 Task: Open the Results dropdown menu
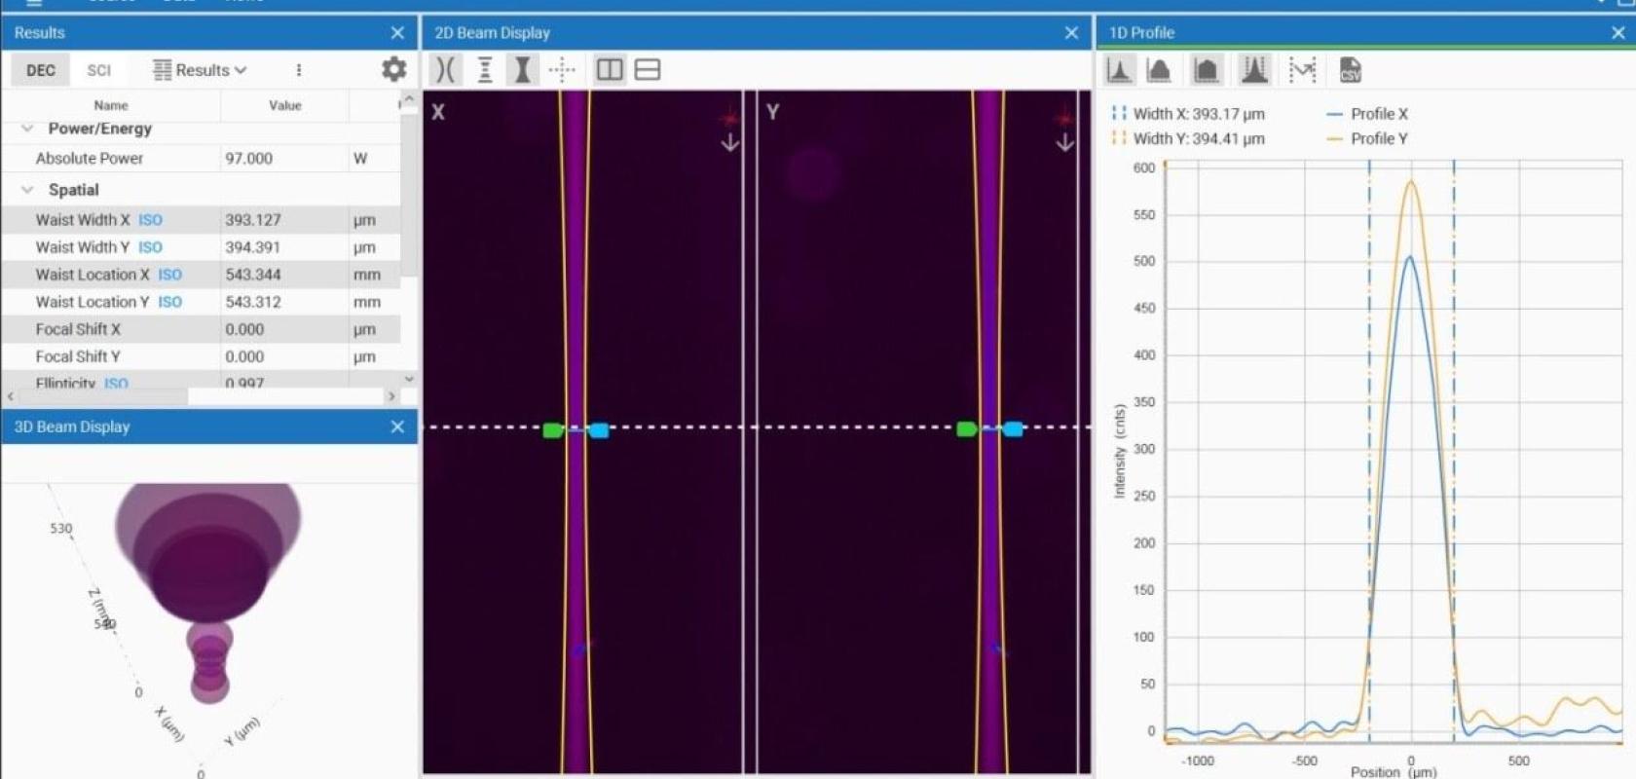[201, 70]
